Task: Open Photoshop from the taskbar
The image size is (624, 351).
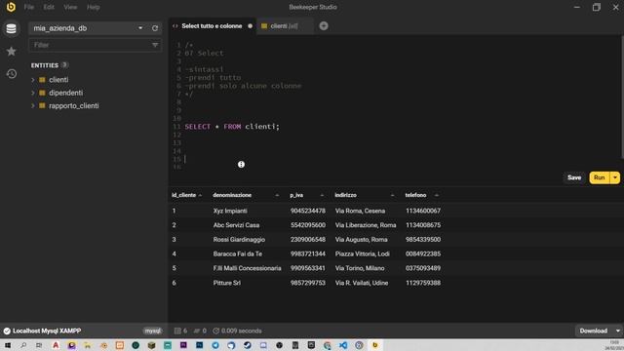Action: click(x=199, y=345)
